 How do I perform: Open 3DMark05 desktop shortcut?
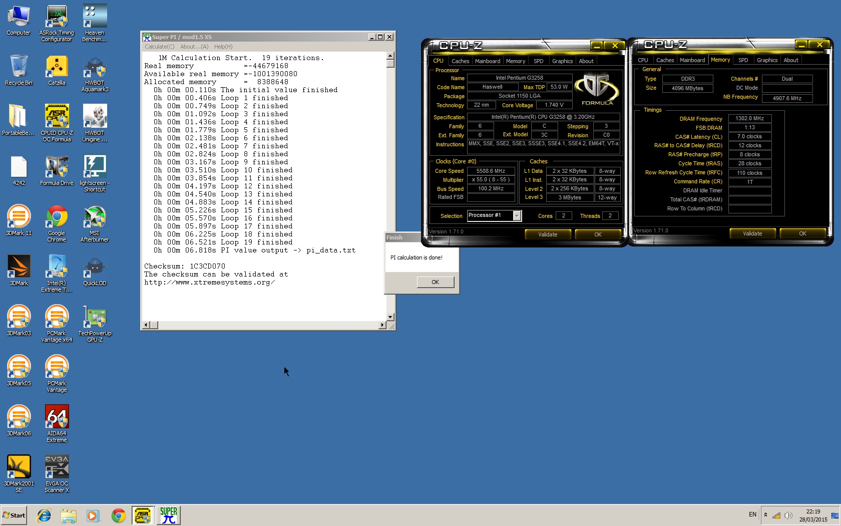19,371
